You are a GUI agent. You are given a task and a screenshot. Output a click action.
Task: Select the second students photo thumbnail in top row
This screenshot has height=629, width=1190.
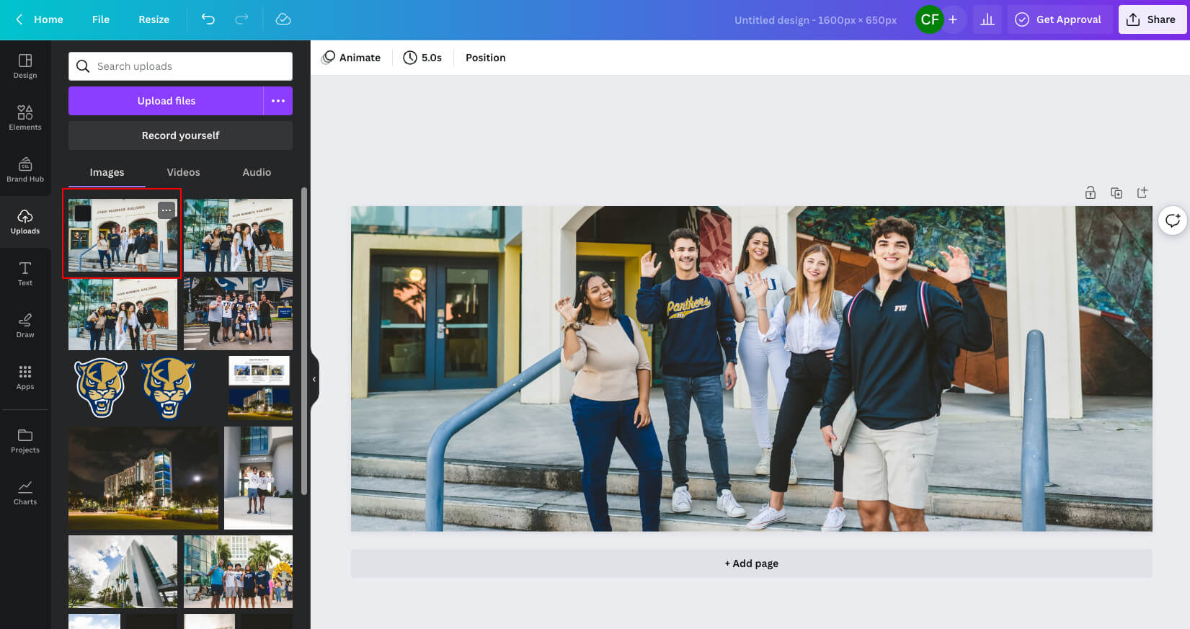238,235
